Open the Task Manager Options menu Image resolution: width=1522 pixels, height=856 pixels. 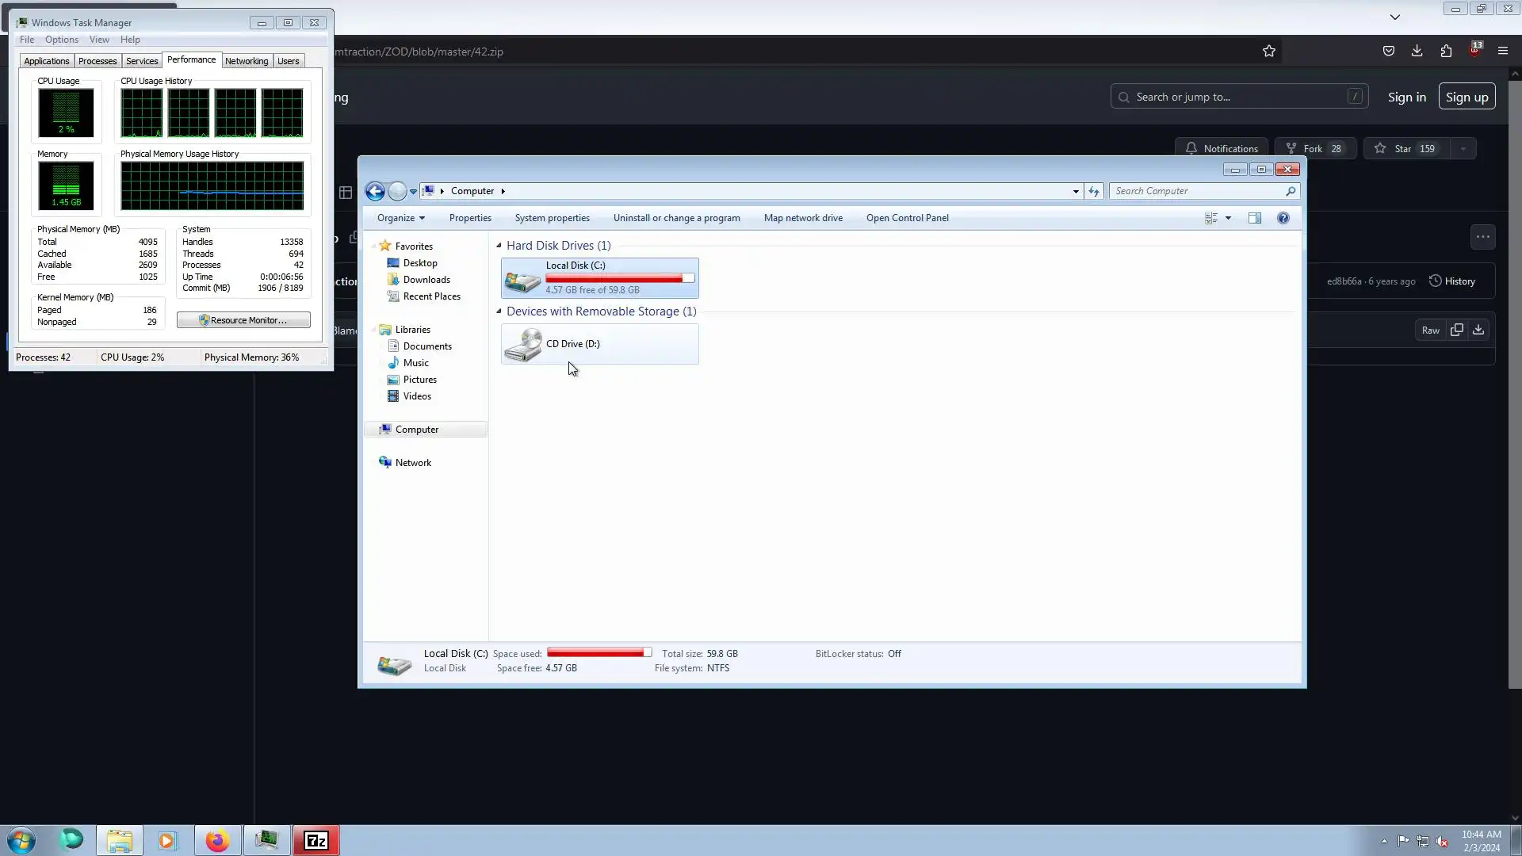tap(62, 40)
